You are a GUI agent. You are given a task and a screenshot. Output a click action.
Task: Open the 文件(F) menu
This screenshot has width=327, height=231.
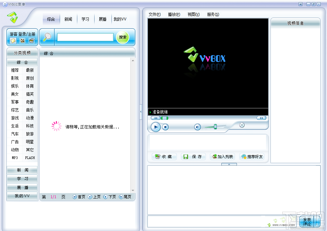[x=155, y=14]
